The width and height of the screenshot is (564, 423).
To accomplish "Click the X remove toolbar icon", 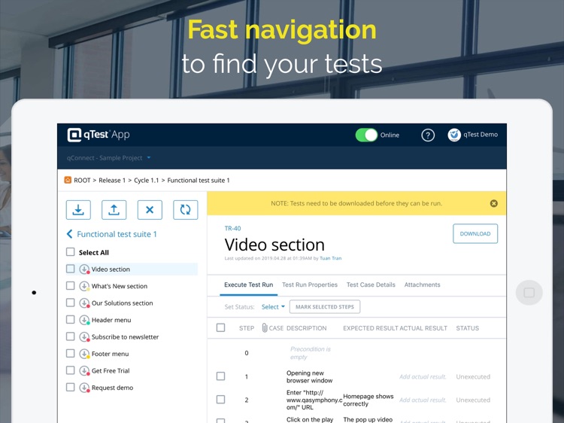I will 150,209.
